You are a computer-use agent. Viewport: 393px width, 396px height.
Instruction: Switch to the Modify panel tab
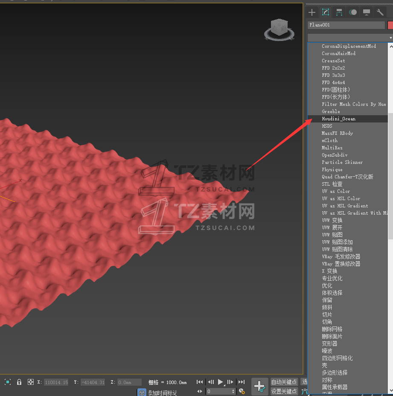point(326,12)
